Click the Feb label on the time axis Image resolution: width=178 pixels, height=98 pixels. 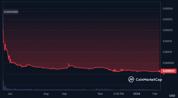coord(155,94)
